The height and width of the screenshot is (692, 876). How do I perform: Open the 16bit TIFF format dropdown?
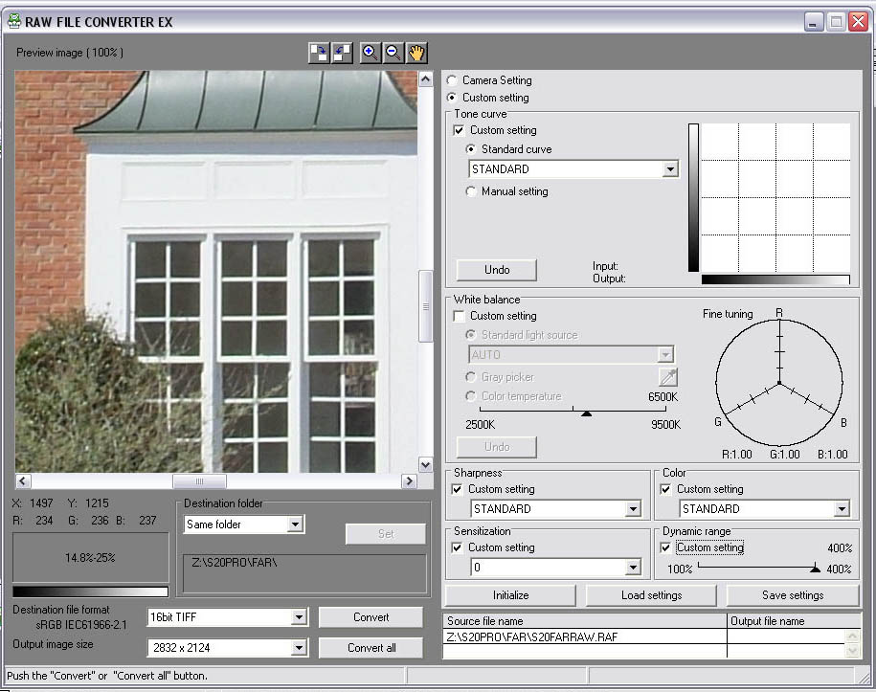point(298,618)
